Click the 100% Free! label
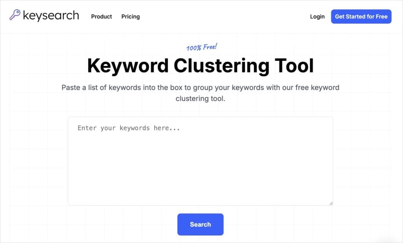This screenshot has width=403, height=243. (x=201, y=46)
